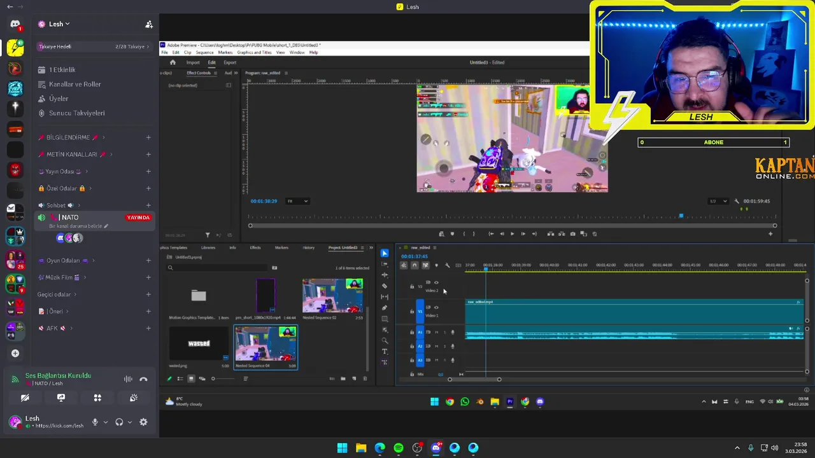
Task: Click the Premiere Home icon
Action: coord(173,62)
